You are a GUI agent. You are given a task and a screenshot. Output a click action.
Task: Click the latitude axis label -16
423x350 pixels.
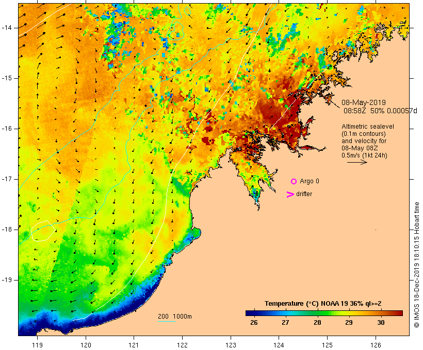tap(7, 129)
